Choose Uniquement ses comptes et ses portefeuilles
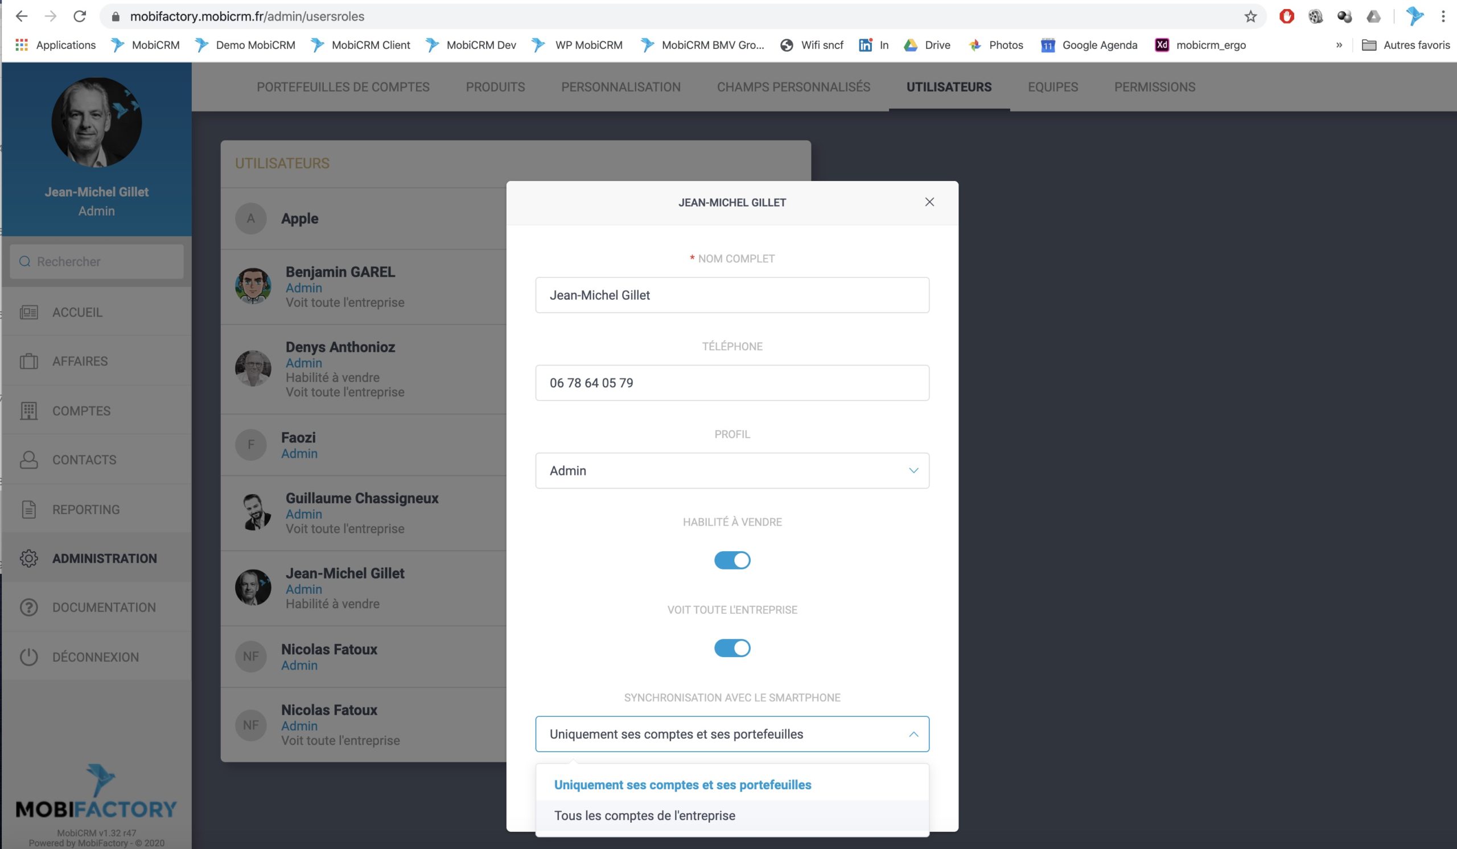The height and width of the screenshot is (849, 1457). coord(682,785)
